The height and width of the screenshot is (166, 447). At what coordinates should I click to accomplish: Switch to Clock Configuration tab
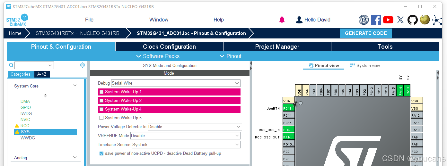tap(169, 47)
